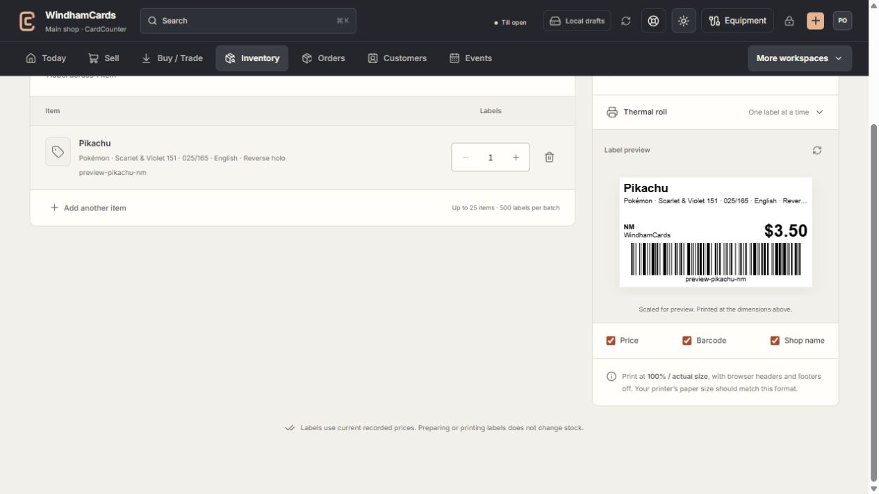
Task: Click the Labels column header
Action: pos(491,111)
